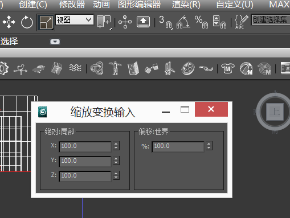Viewport: 290px width, 218px height.
Task: Open the 修改器 menu
Action: pos(72,5)
